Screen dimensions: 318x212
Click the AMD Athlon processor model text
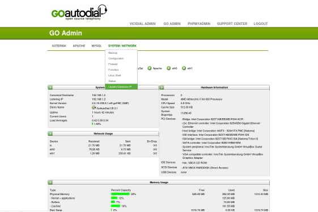coord(202,99)
